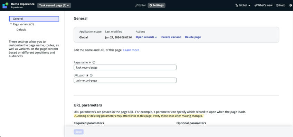Click the gear icon on Settings

pos(151,5)
